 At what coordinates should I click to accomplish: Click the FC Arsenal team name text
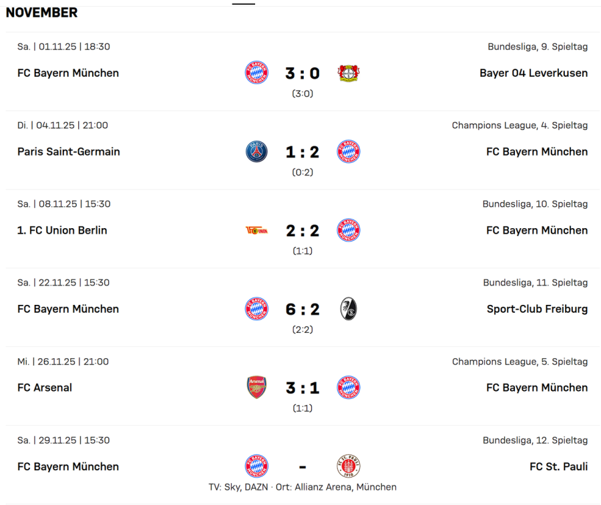[x=45, y=388]
